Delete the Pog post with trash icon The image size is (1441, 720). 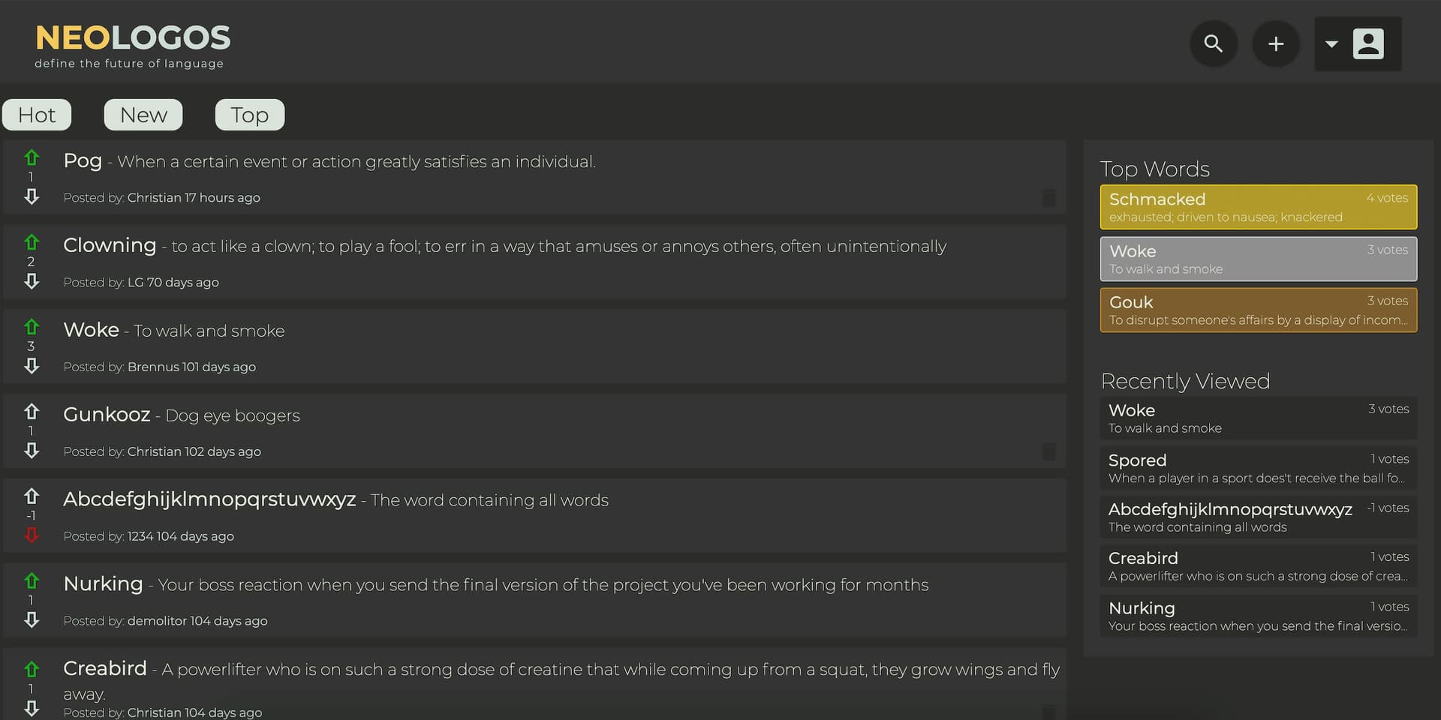click(x=1048, y=198)
